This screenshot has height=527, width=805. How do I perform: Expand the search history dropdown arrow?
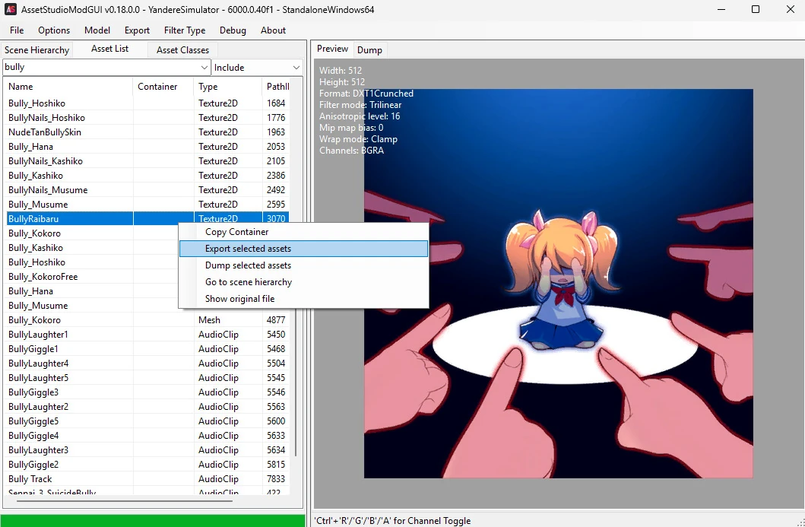click(x=204, y=67)
